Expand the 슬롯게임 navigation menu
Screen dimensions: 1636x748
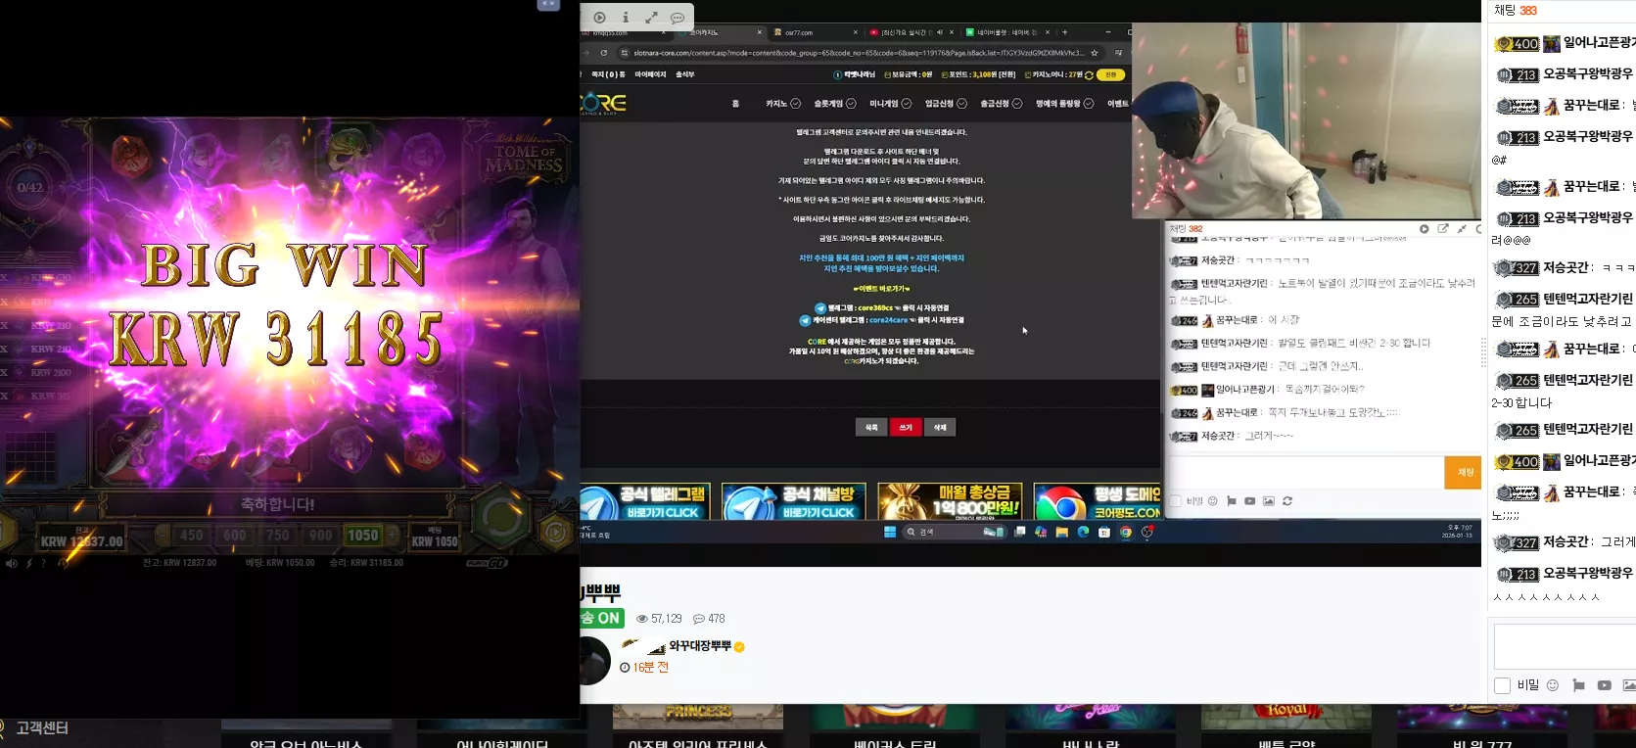pos(835,104)
